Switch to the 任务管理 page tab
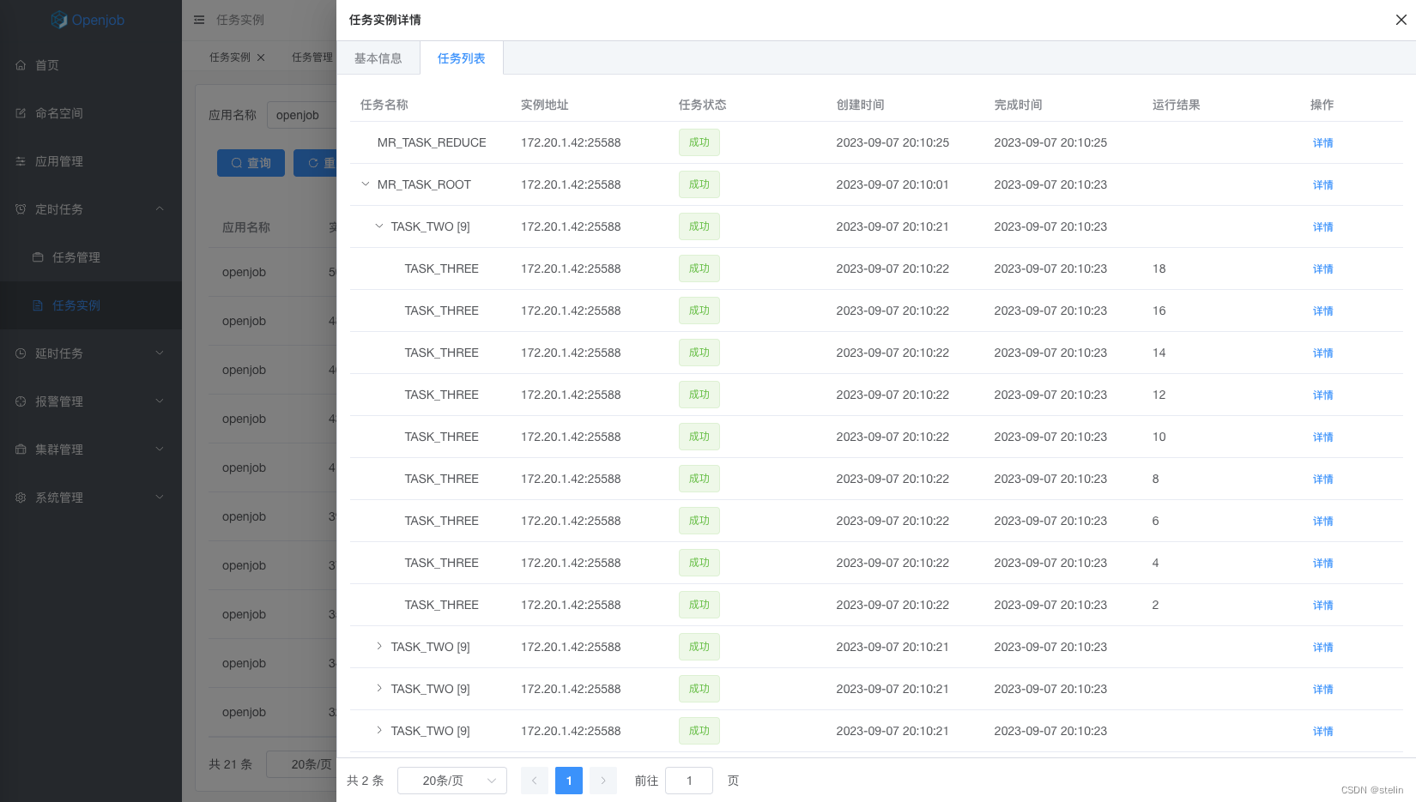 pyautogui.click(x=312, y=57)
